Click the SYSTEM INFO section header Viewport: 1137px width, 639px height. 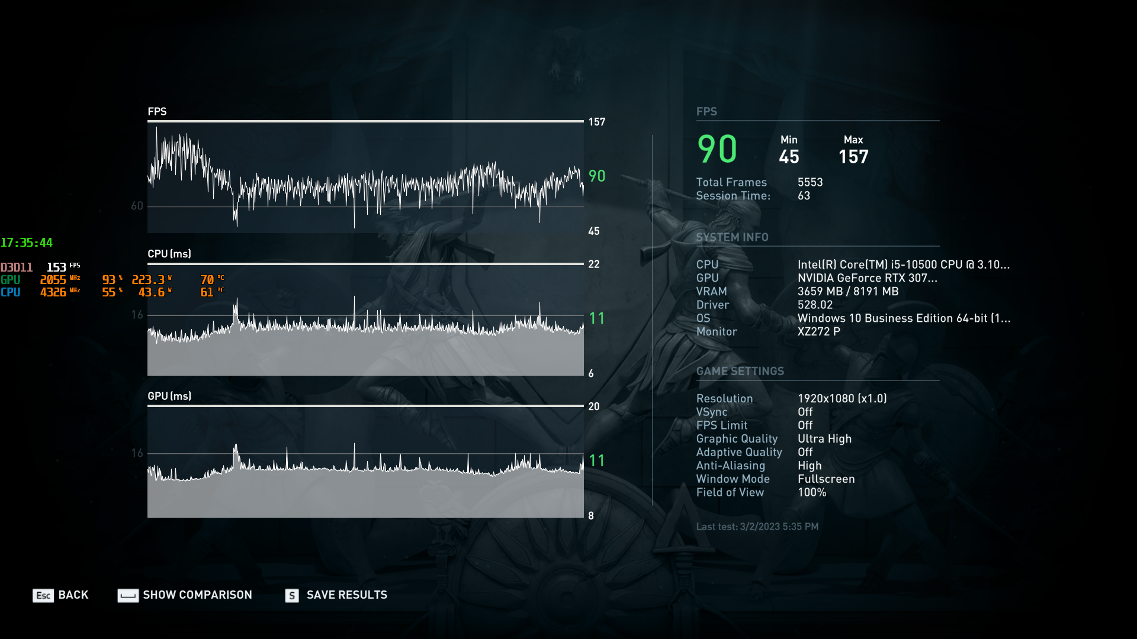click(732, 237)
